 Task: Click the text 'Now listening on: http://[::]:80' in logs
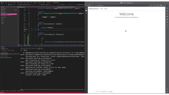click(39, 64)
